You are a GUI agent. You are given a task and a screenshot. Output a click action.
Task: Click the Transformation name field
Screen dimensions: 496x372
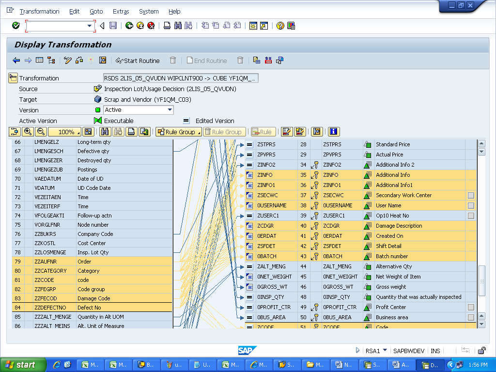click(x=181, y=78)
